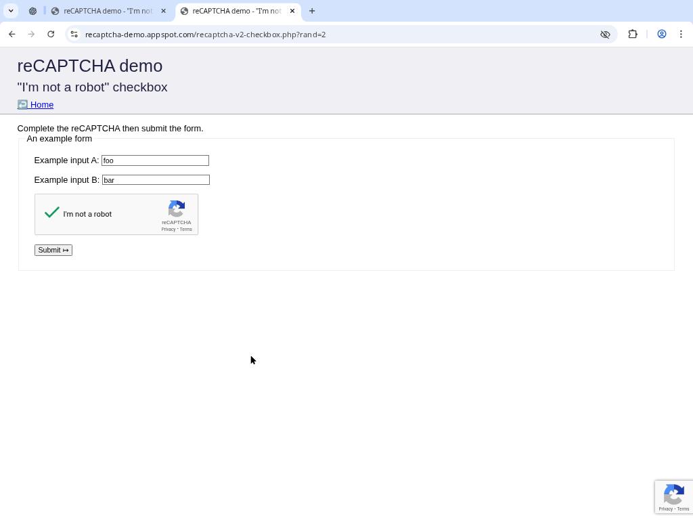Open site information icon in address bar
This screenshot has height=520, width=693.
click(x=74, y=34)
